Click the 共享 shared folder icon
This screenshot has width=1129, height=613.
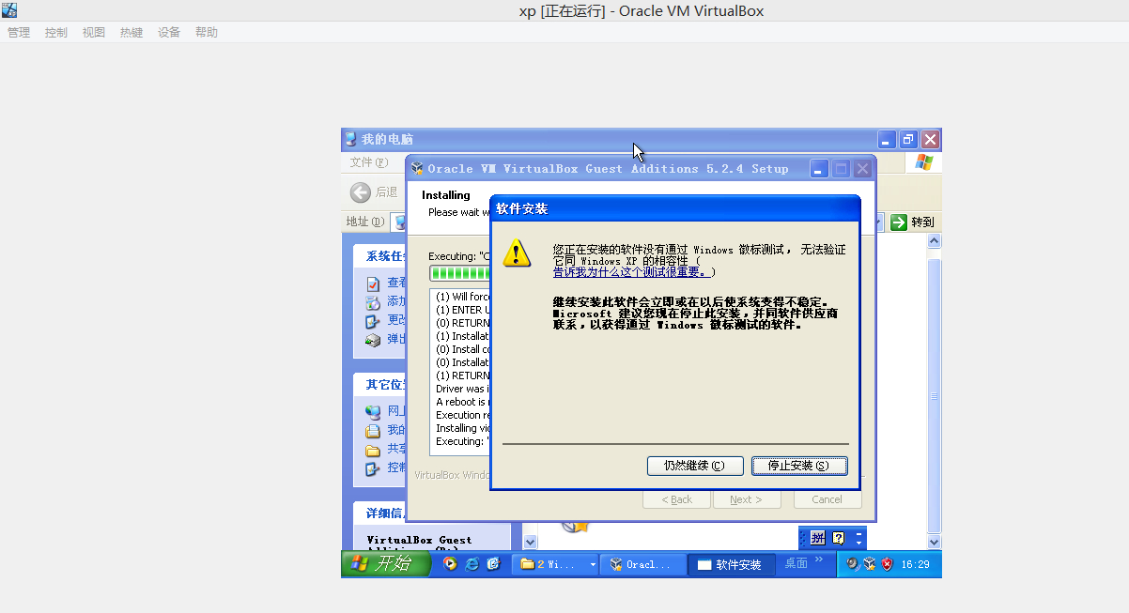pyautogui.click(x=373, y=449)
